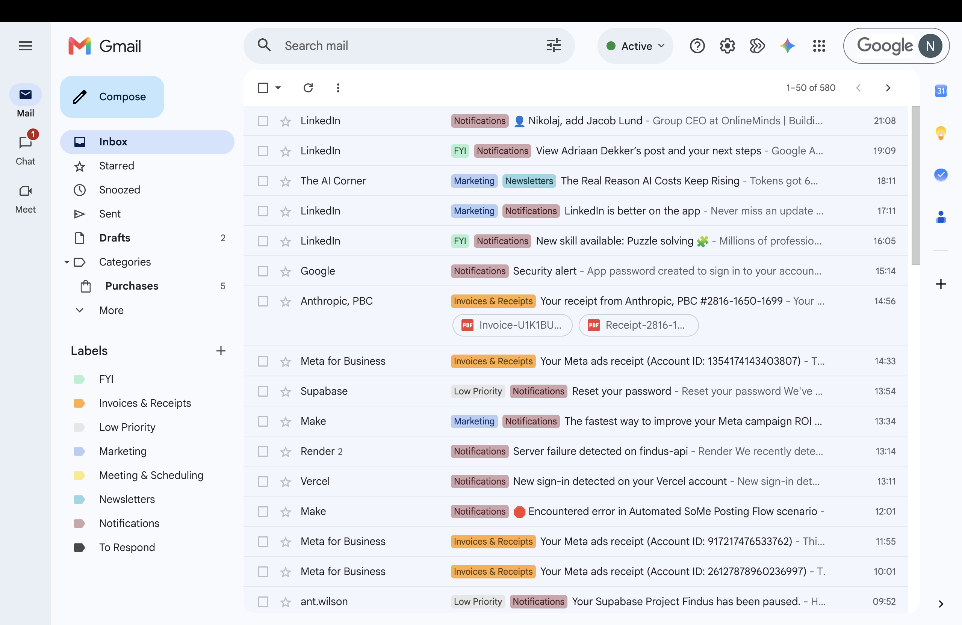Screen dimensions: 962x625
Task: Click the green FYI label color tag
Action: click(x=79, y=379)
